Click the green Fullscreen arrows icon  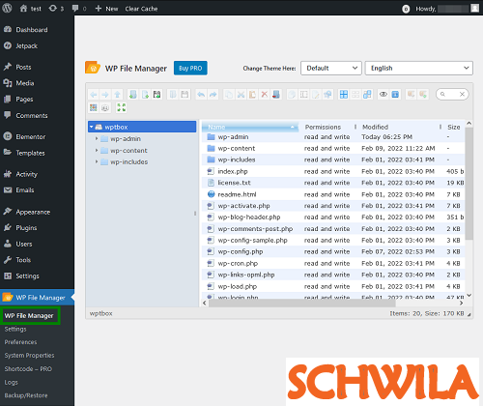[x=122, y=107]
